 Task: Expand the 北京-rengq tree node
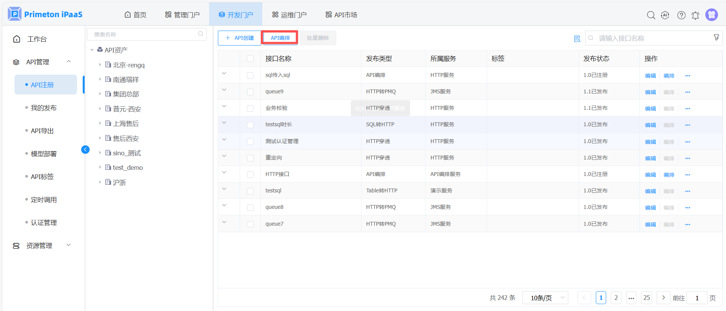click(x=100, y=65)
